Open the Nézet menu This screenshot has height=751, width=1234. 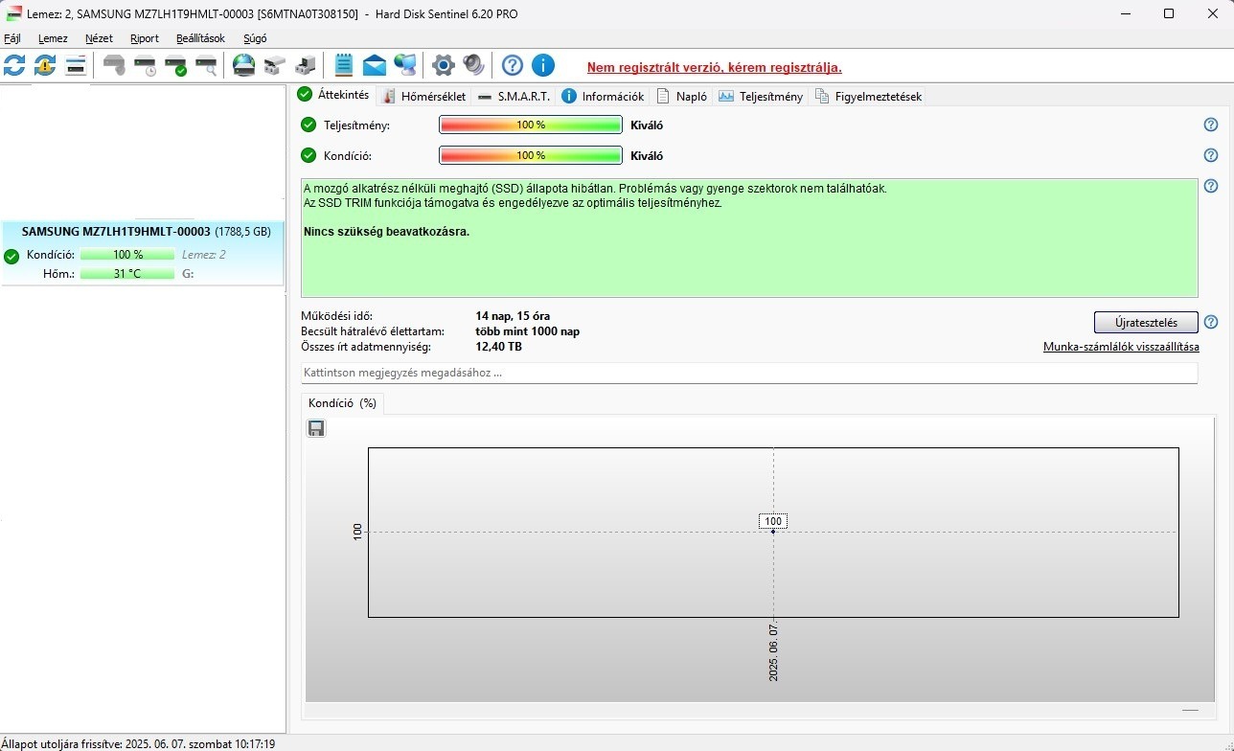coord(99,38)
